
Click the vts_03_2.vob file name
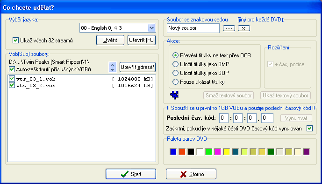click(36, 86)
